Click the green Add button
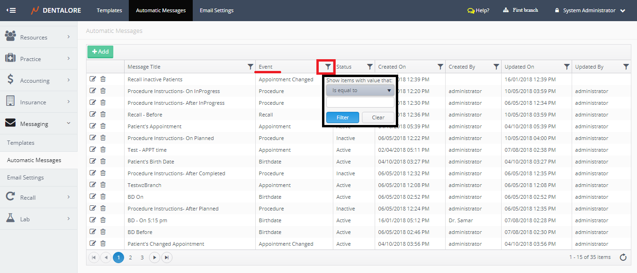Screen dimensions: 637x273 [100, 52]
